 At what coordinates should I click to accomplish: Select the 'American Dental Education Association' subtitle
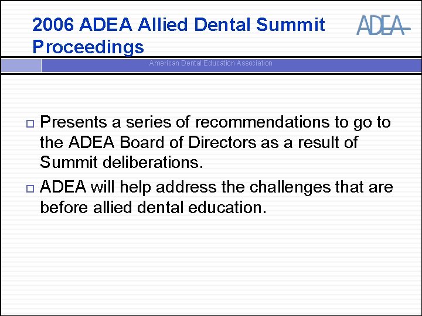click(210, 63)
